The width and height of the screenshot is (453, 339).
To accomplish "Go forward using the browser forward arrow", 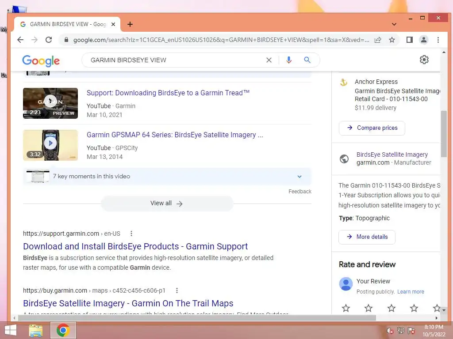I will point(35,40).
